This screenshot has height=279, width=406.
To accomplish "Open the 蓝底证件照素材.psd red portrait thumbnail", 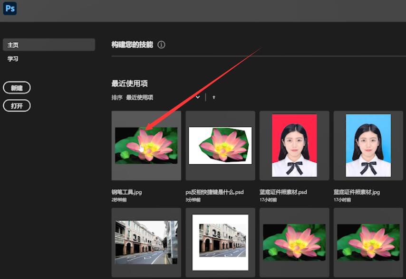I will (x=294, y=146).
